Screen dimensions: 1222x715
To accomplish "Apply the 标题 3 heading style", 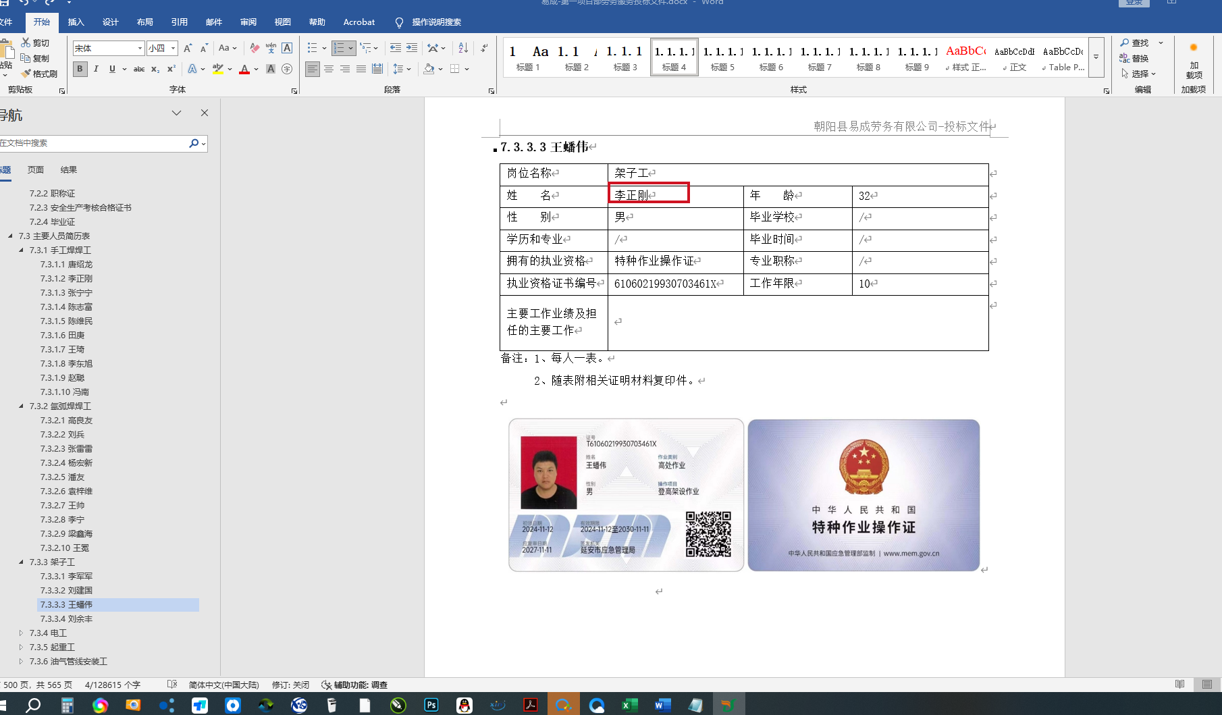I will pos(625,57).
